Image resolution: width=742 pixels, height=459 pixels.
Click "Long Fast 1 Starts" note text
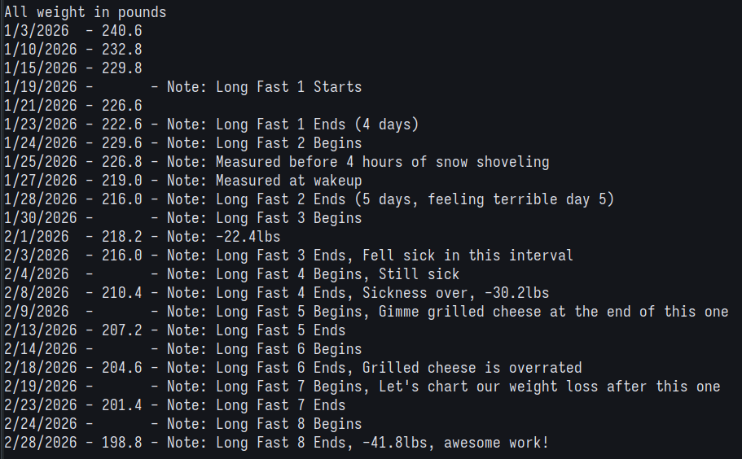288,87
